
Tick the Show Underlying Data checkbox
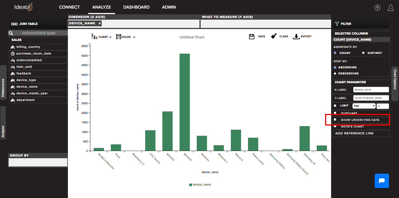[x=335, y=119]
